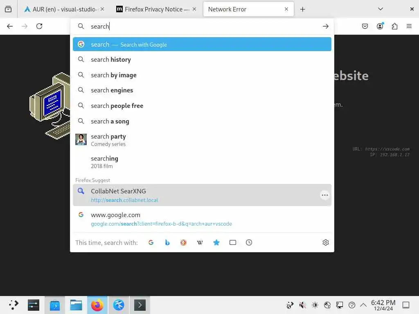Go back to the previous page

pos(10,26)
